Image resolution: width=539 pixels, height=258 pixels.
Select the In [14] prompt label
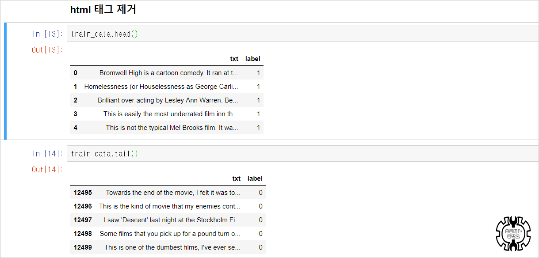[x=48, y=154]
